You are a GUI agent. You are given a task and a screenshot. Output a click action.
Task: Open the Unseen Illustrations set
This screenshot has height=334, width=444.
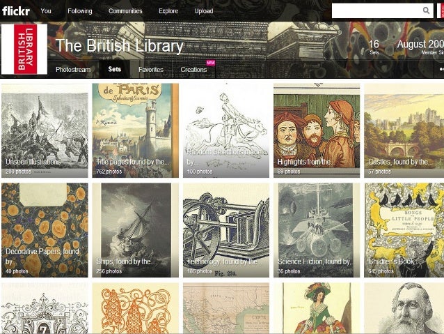coord(45,130)
